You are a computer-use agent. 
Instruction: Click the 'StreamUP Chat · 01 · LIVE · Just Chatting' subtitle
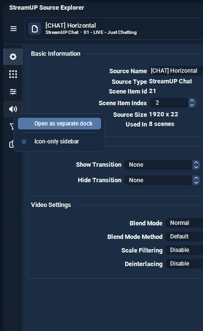click(91, 32)
